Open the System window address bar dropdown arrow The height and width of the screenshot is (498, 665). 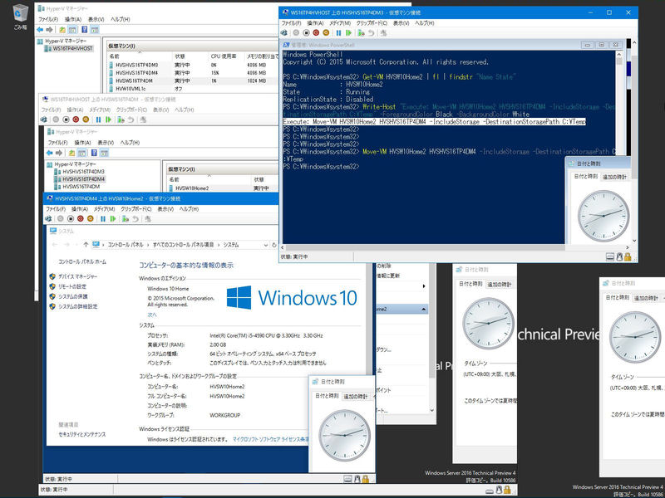[265, 245]
